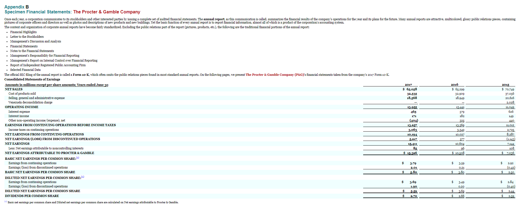Select the "Letter to the Stockholders" bullet item
Image resolution: width=521 pixels, height=209 pixels.
click(x=27, y=37)
